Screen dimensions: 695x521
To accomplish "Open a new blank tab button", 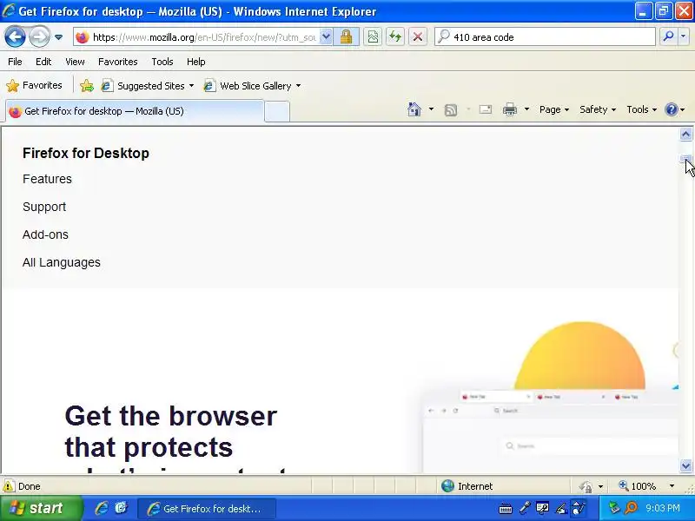I will click(277, 111).
